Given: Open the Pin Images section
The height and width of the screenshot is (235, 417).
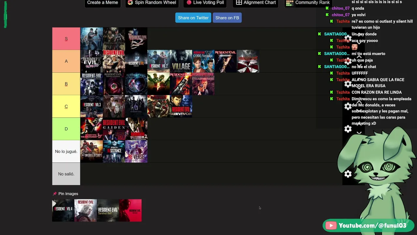Looking at the screenshot, I should [65, 194].
